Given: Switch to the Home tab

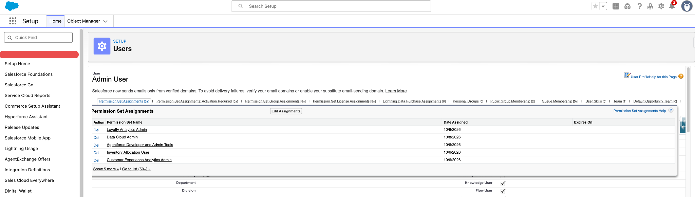Looking at the screenshot, I should (55, 21).
